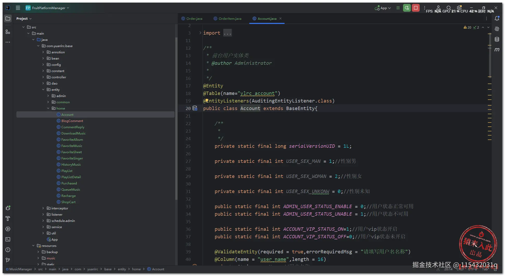Open the Terminal tool window
The height and width of the screenshot is (276, 505).
pyautogui.click(x=8, y=239)
